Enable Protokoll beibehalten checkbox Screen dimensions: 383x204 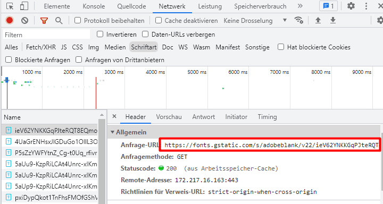[78, 20]
